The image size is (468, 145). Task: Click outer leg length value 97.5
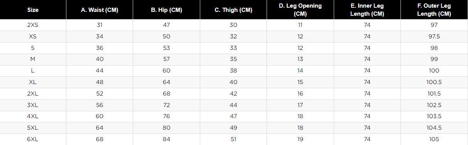(434, 36)
